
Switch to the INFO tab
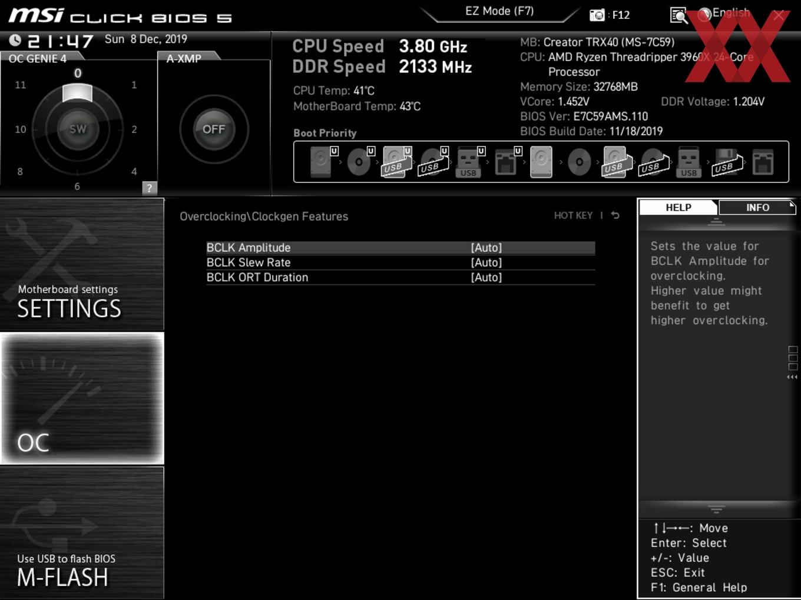(757, 207)
